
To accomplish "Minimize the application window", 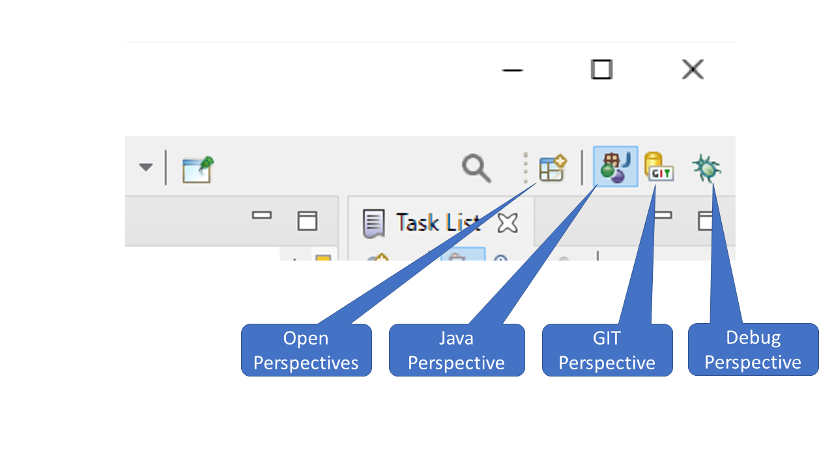I will (x=513, y=70).
